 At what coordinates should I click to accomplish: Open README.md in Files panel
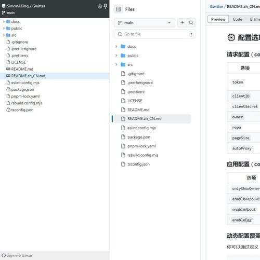coord(138,110)
